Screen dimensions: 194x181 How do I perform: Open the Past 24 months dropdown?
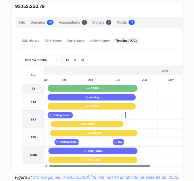[x=42, y=60]
